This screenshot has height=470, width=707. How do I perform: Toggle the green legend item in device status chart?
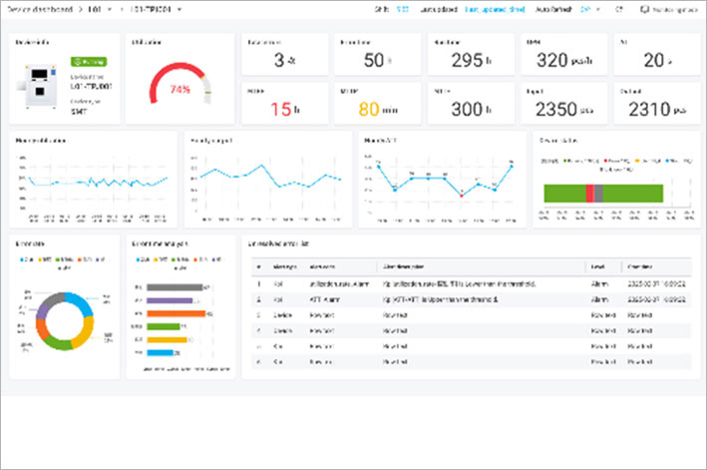[x=569, y=159]
